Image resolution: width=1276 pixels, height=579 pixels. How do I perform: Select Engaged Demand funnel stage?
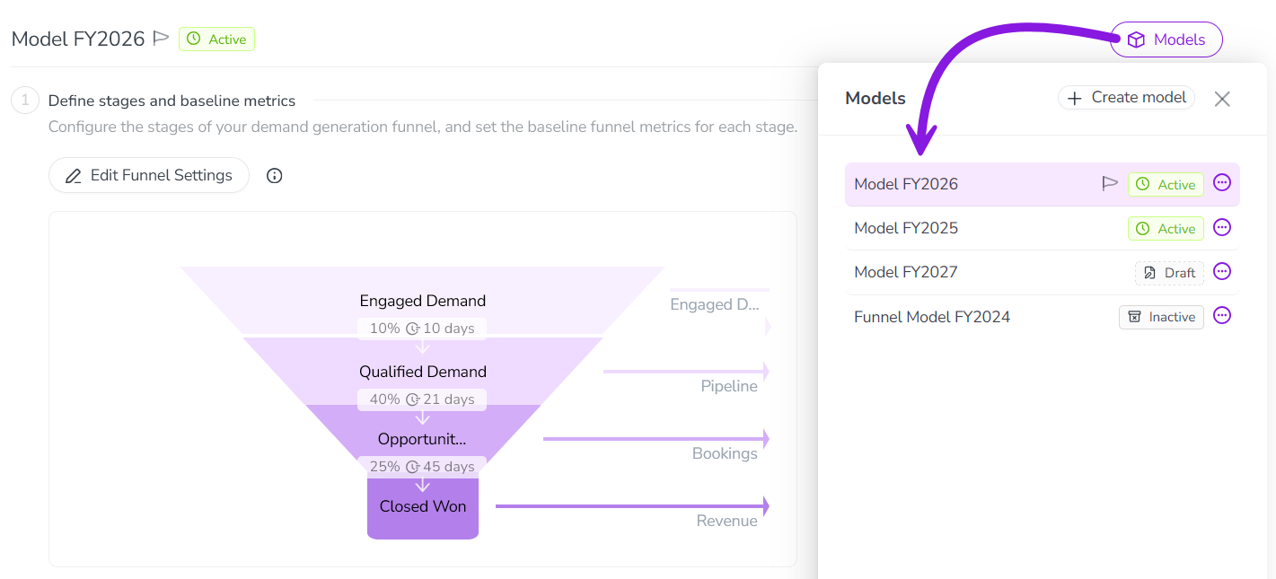click(423, 301)
